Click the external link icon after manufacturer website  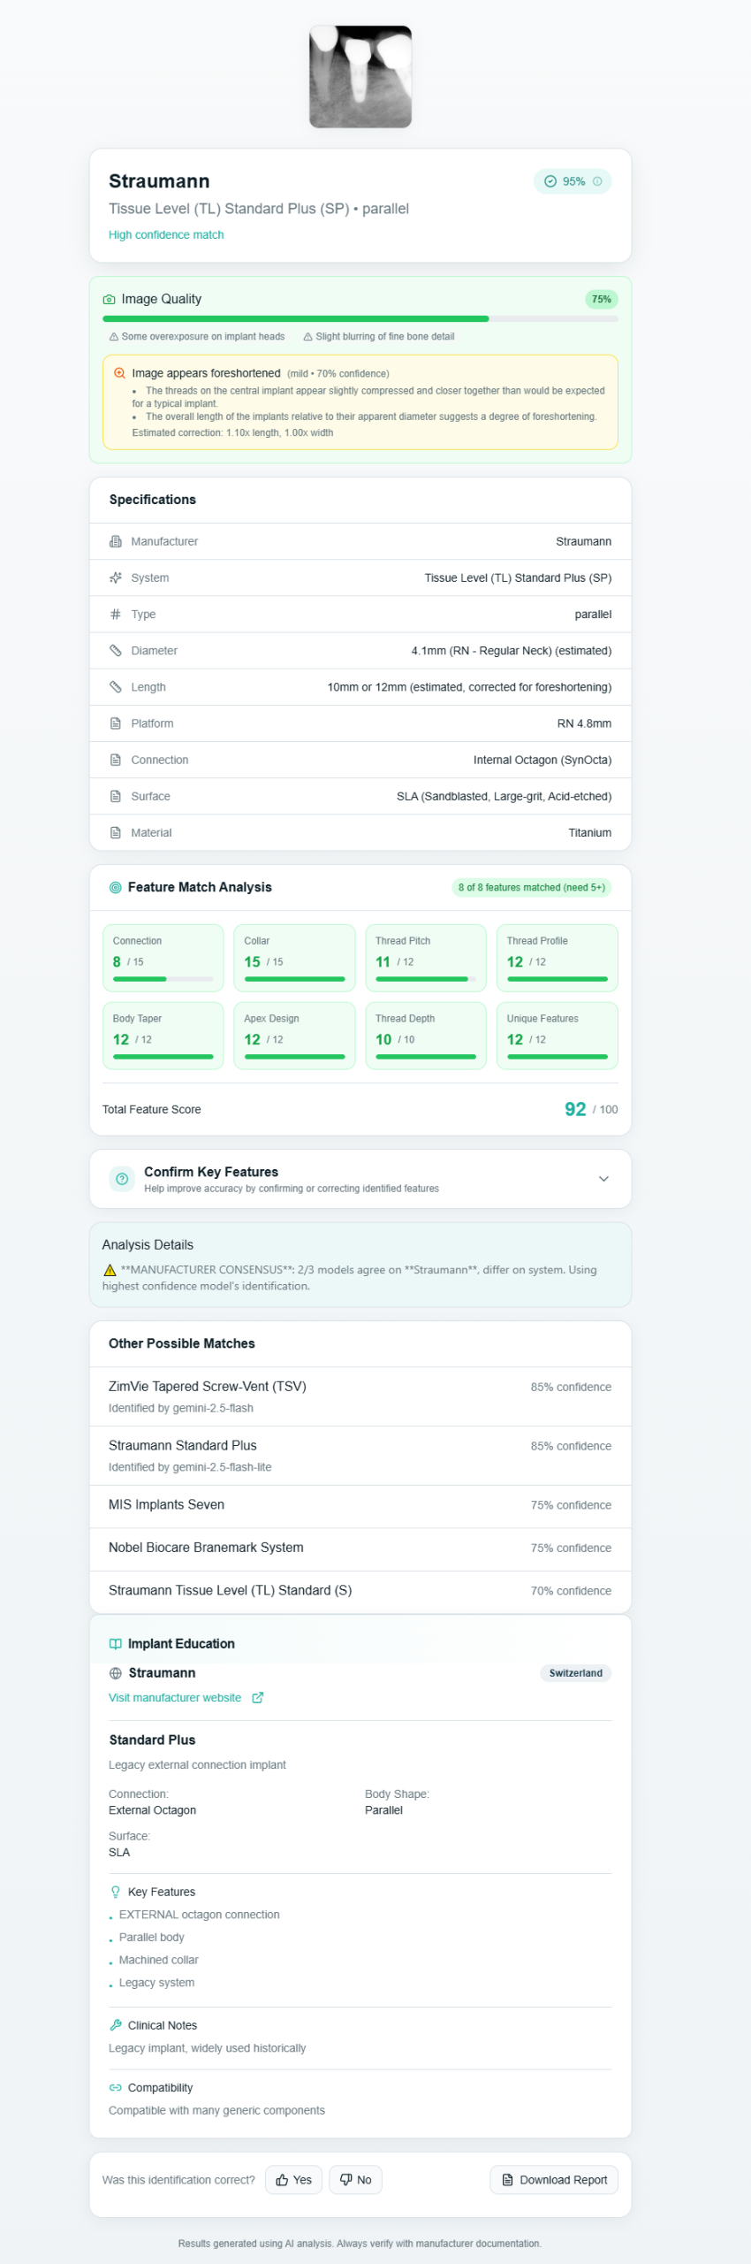258,1698
